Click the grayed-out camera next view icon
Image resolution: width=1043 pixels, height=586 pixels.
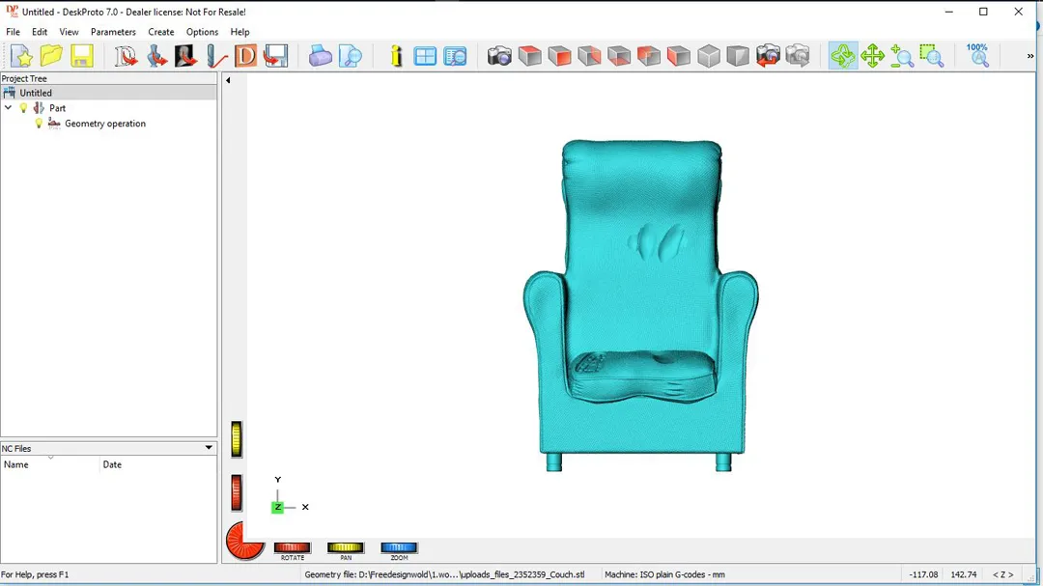pyautogui.click(x=798, y=56)
